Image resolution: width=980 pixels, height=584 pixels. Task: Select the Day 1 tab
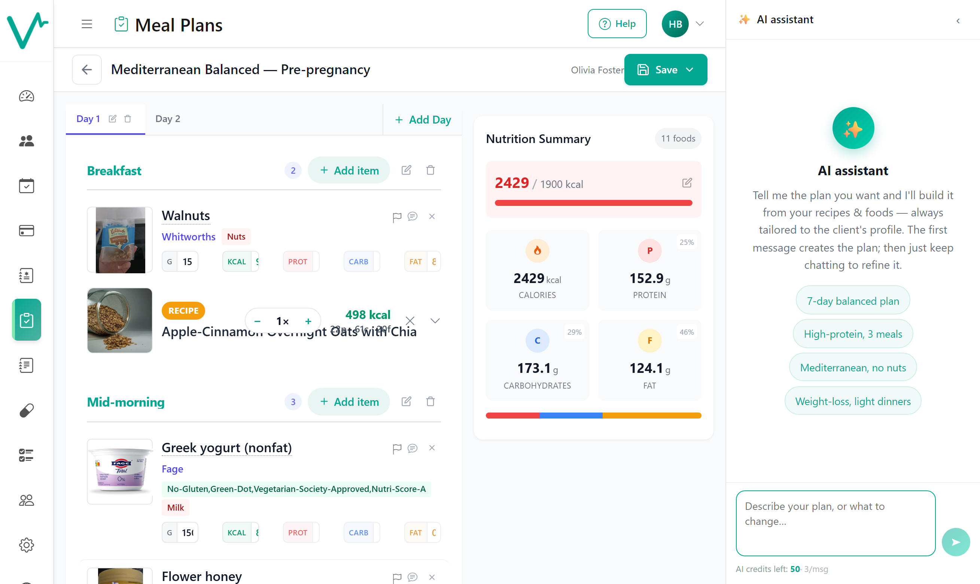(x=88, y=119)
